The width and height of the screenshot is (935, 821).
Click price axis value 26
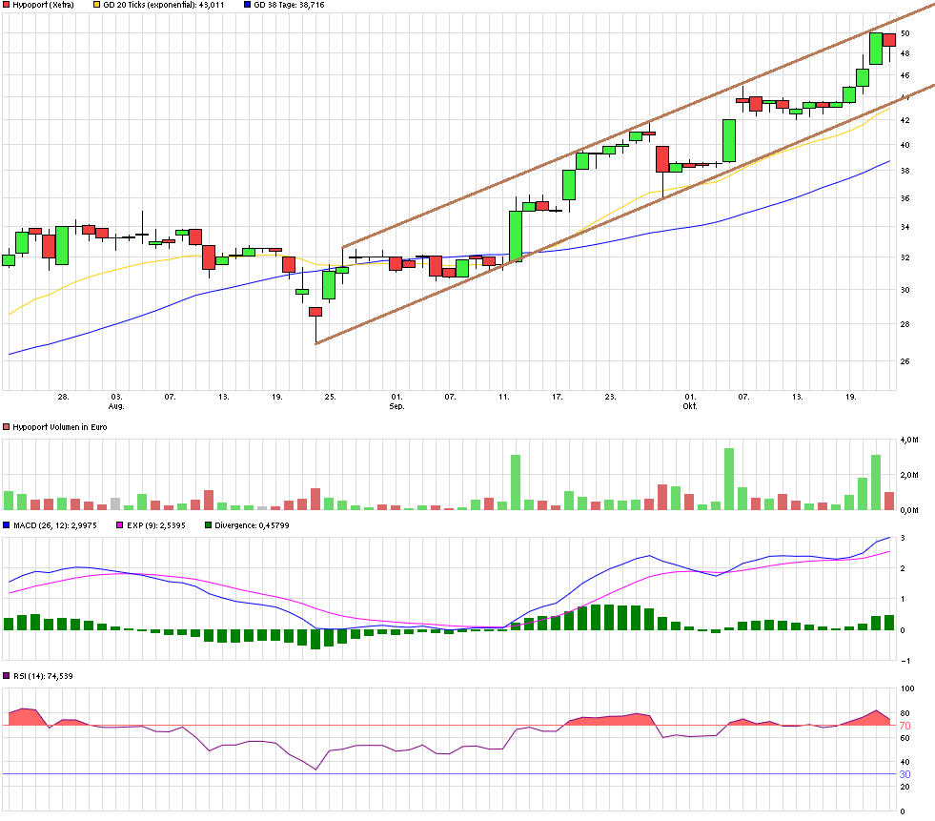(x=905, y=361)
